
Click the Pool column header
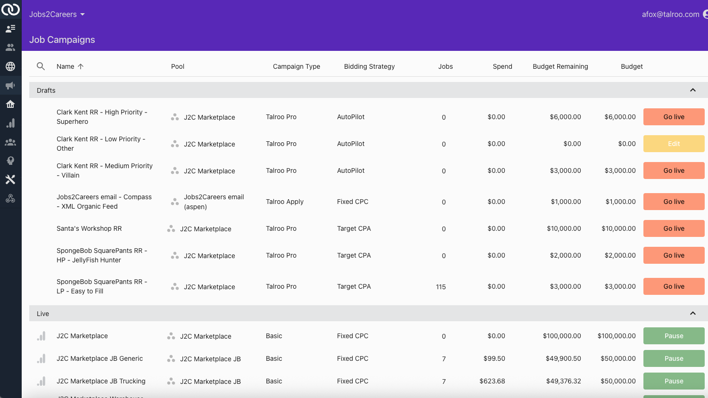pyautogui.click(x=178, y=66)
